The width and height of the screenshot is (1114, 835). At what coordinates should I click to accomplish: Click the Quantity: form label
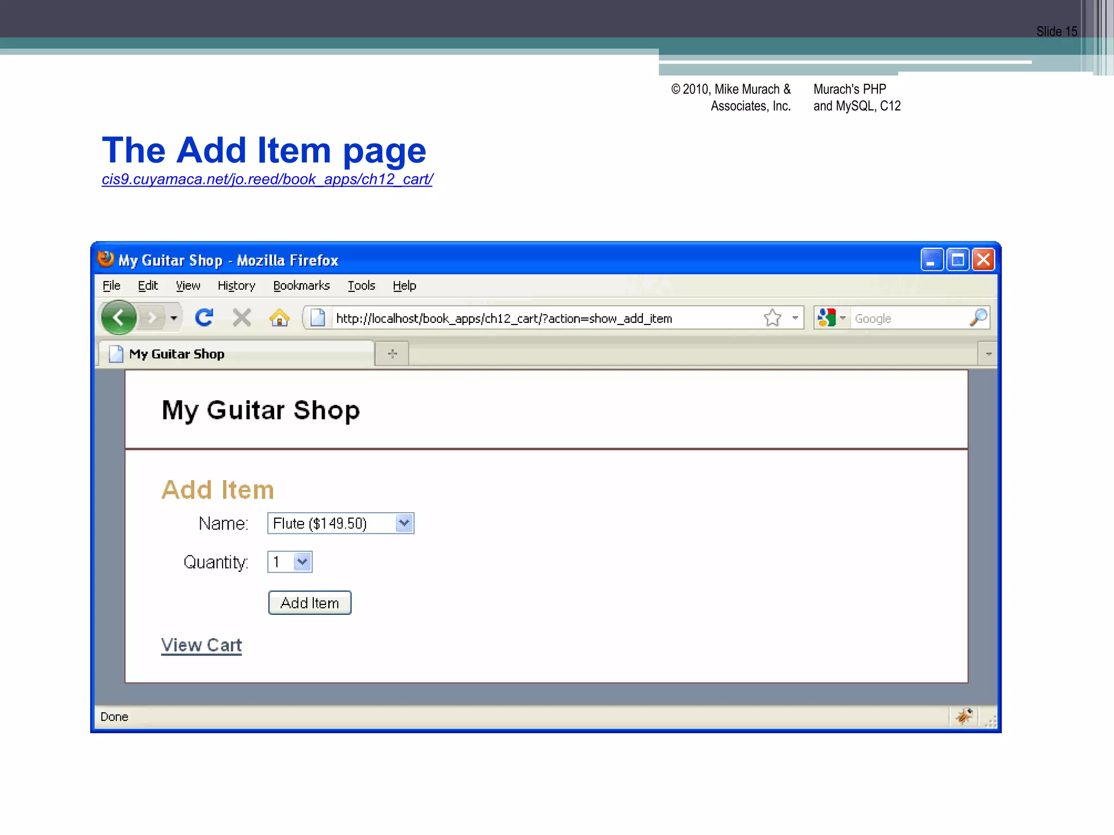(x=216, y=562)
